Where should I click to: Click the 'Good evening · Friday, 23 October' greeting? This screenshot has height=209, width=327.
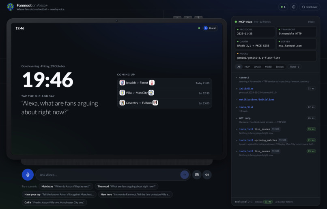click(43, 66)
